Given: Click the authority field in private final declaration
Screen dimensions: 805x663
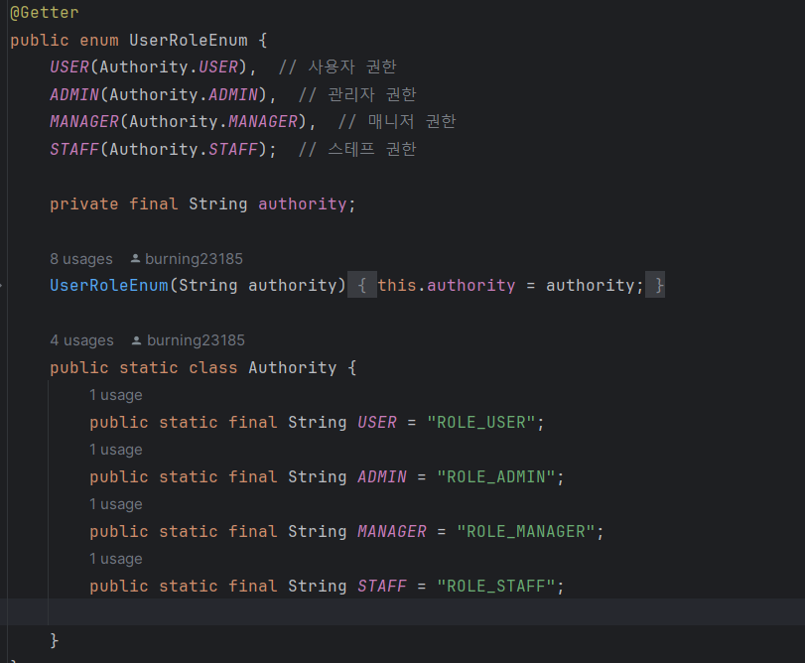Looking at the screenshot, I should [x=303, y=204].
